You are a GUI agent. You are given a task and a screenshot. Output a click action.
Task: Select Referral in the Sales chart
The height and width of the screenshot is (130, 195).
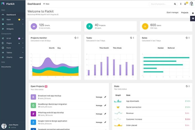[171, 48]
